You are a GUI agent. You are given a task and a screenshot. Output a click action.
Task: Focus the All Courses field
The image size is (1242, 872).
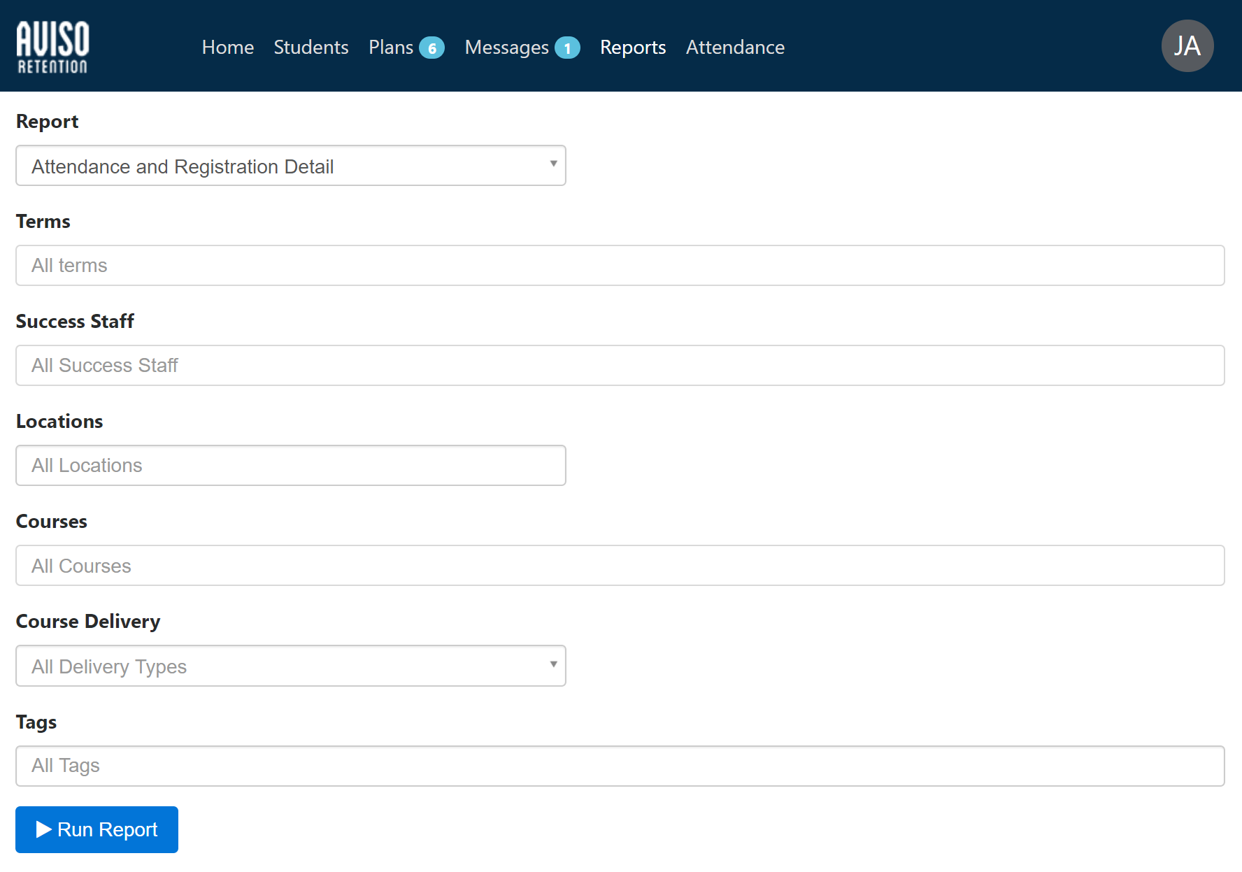point(620,565)
